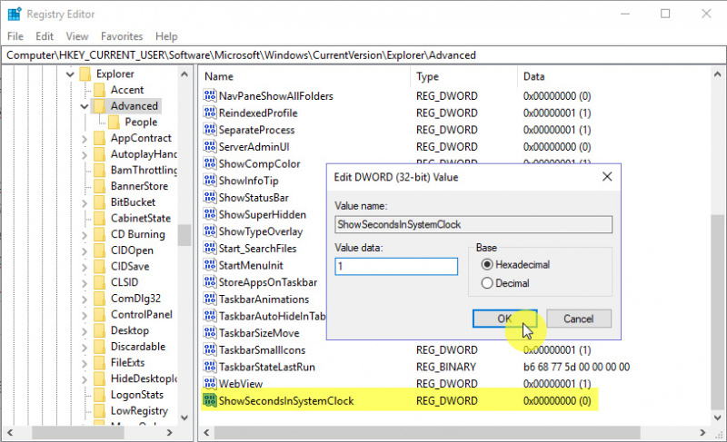Click the ReindexedProfile value icon
The width and height of the screenshot is (727, 442).
click(210, 113)
